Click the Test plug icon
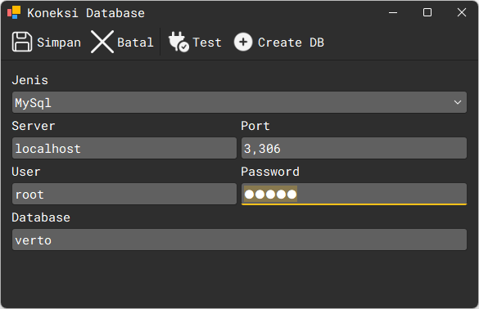Image resolution: width=479 pixels, height=309 pixels. point(178,42)
